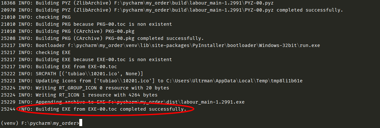Click the 20970 timestamp
380x128 pixels.
[x=8, y=10]
